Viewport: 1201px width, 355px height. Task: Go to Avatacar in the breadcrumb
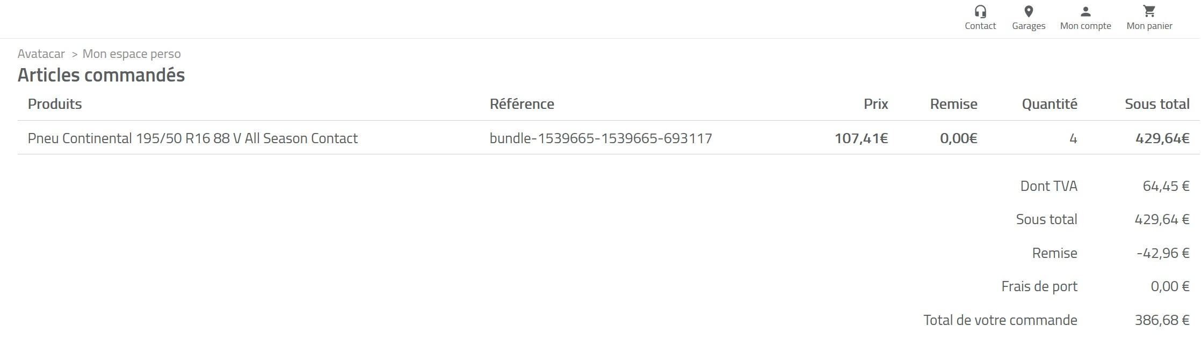coord(41,54)
